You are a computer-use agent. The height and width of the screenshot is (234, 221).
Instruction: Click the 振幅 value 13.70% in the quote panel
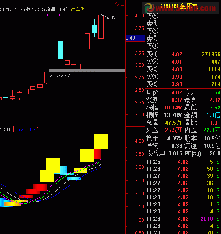pos(173,115)
